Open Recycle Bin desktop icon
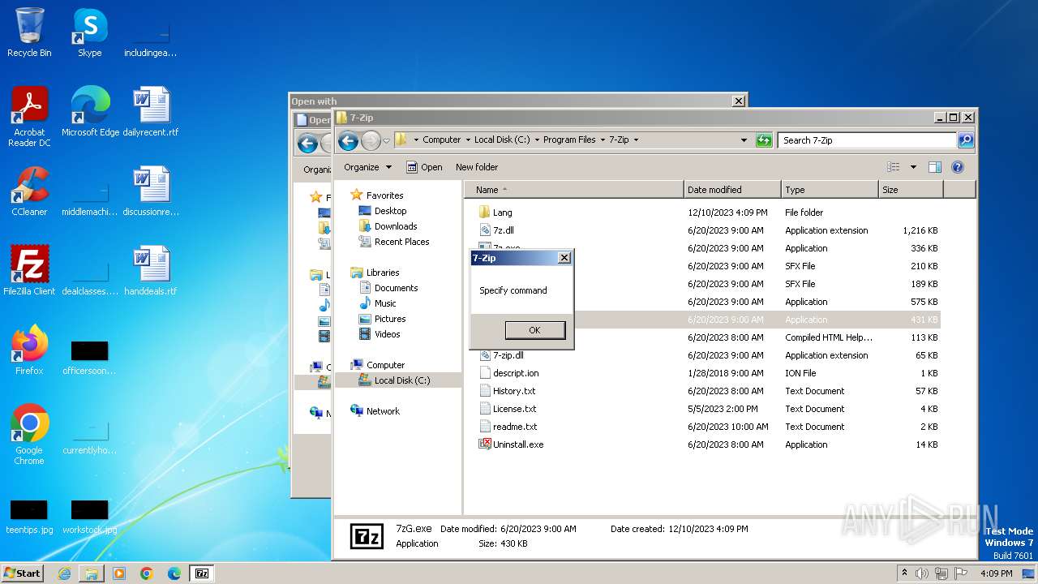The height and width of the screenshot is (584, 1038). coord(29,32)
